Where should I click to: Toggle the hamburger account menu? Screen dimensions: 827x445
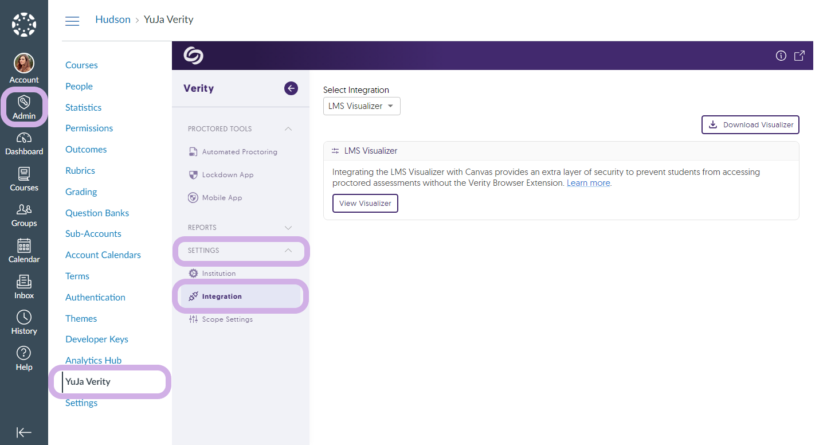pos(72,21)
